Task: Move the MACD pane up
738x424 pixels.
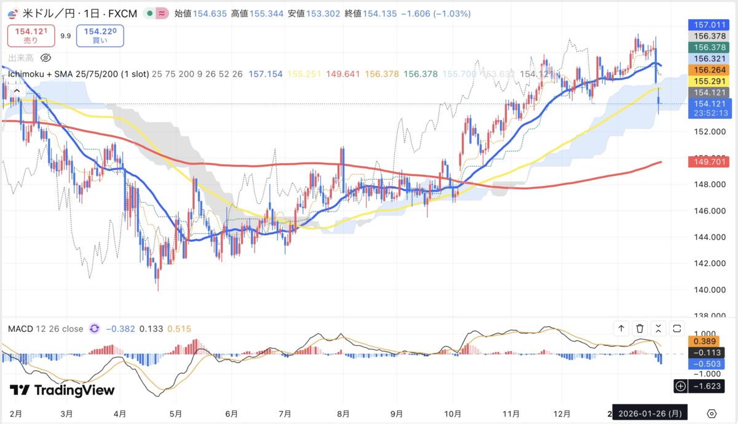Action: point(621,329)
